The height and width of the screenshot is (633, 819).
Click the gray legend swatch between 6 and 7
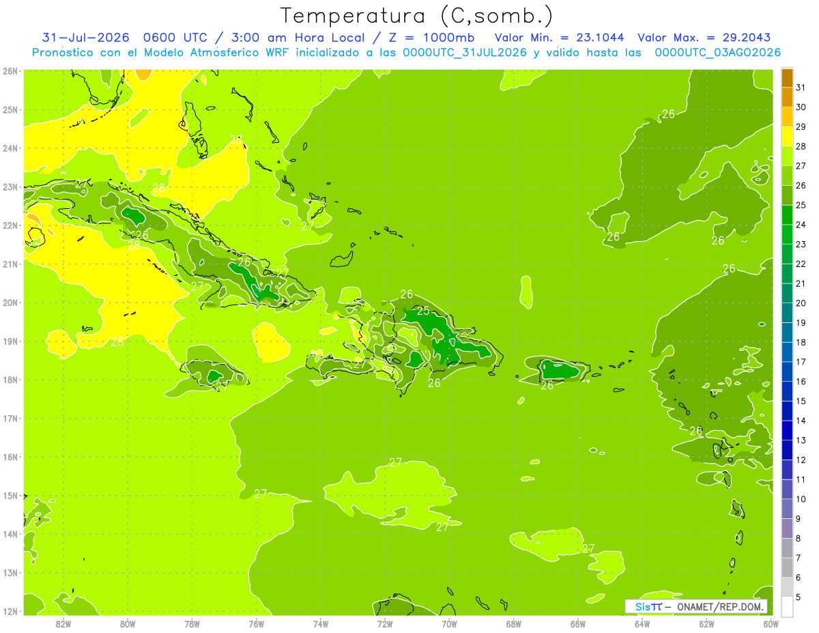(x=787, y=567)
